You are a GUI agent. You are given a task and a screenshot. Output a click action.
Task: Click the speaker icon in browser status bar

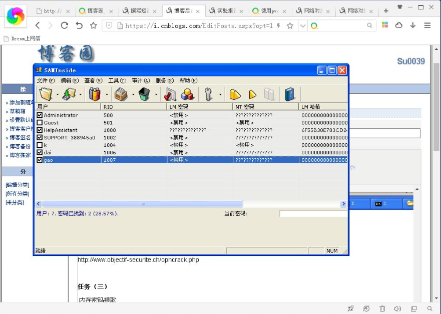point(397,309)
